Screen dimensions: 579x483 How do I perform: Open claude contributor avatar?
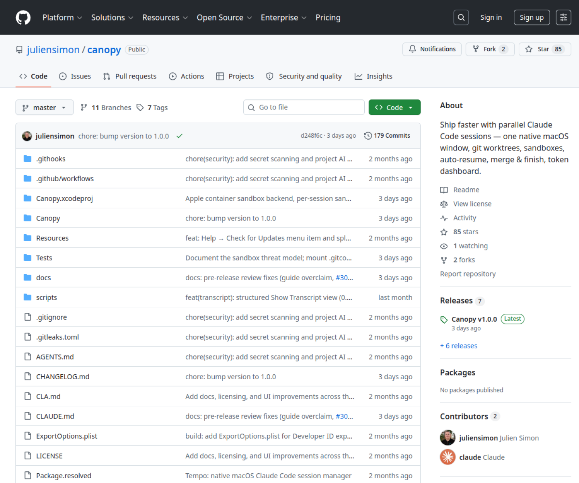click(448, 457)
